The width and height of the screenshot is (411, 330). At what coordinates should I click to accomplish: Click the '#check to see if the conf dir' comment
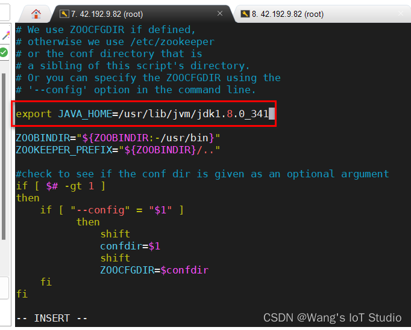coord(202,174)
